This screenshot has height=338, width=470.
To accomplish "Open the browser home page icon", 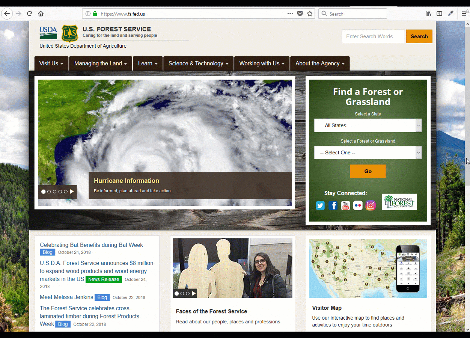I will click(x=41, y=14).
